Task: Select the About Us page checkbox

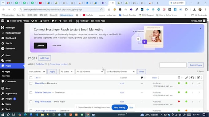Action: [x=31, y=83]
